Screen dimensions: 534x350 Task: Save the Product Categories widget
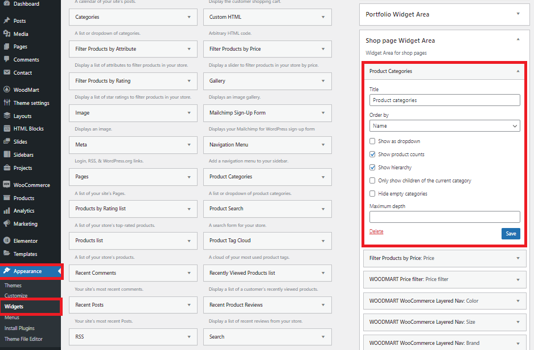click(511, 234)
